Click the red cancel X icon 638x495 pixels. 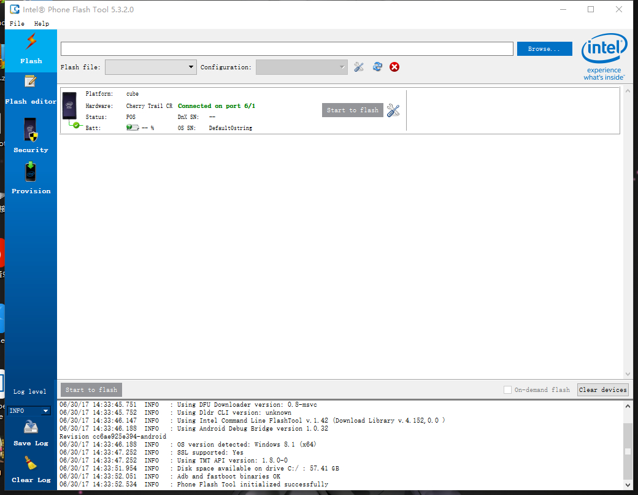(394, 67)
